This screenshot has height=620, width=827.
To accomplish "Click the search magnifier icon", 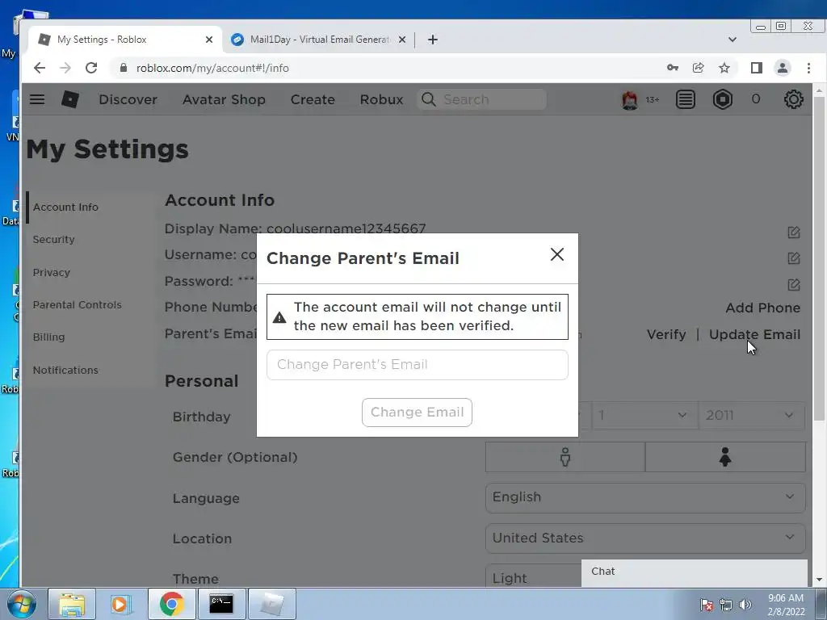I will click(x=429, y=99).
